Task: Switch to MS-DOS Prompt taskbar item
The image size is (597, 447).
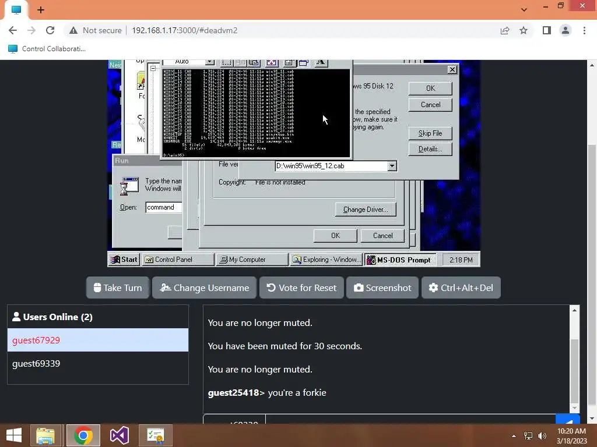Action: [400, 260]
